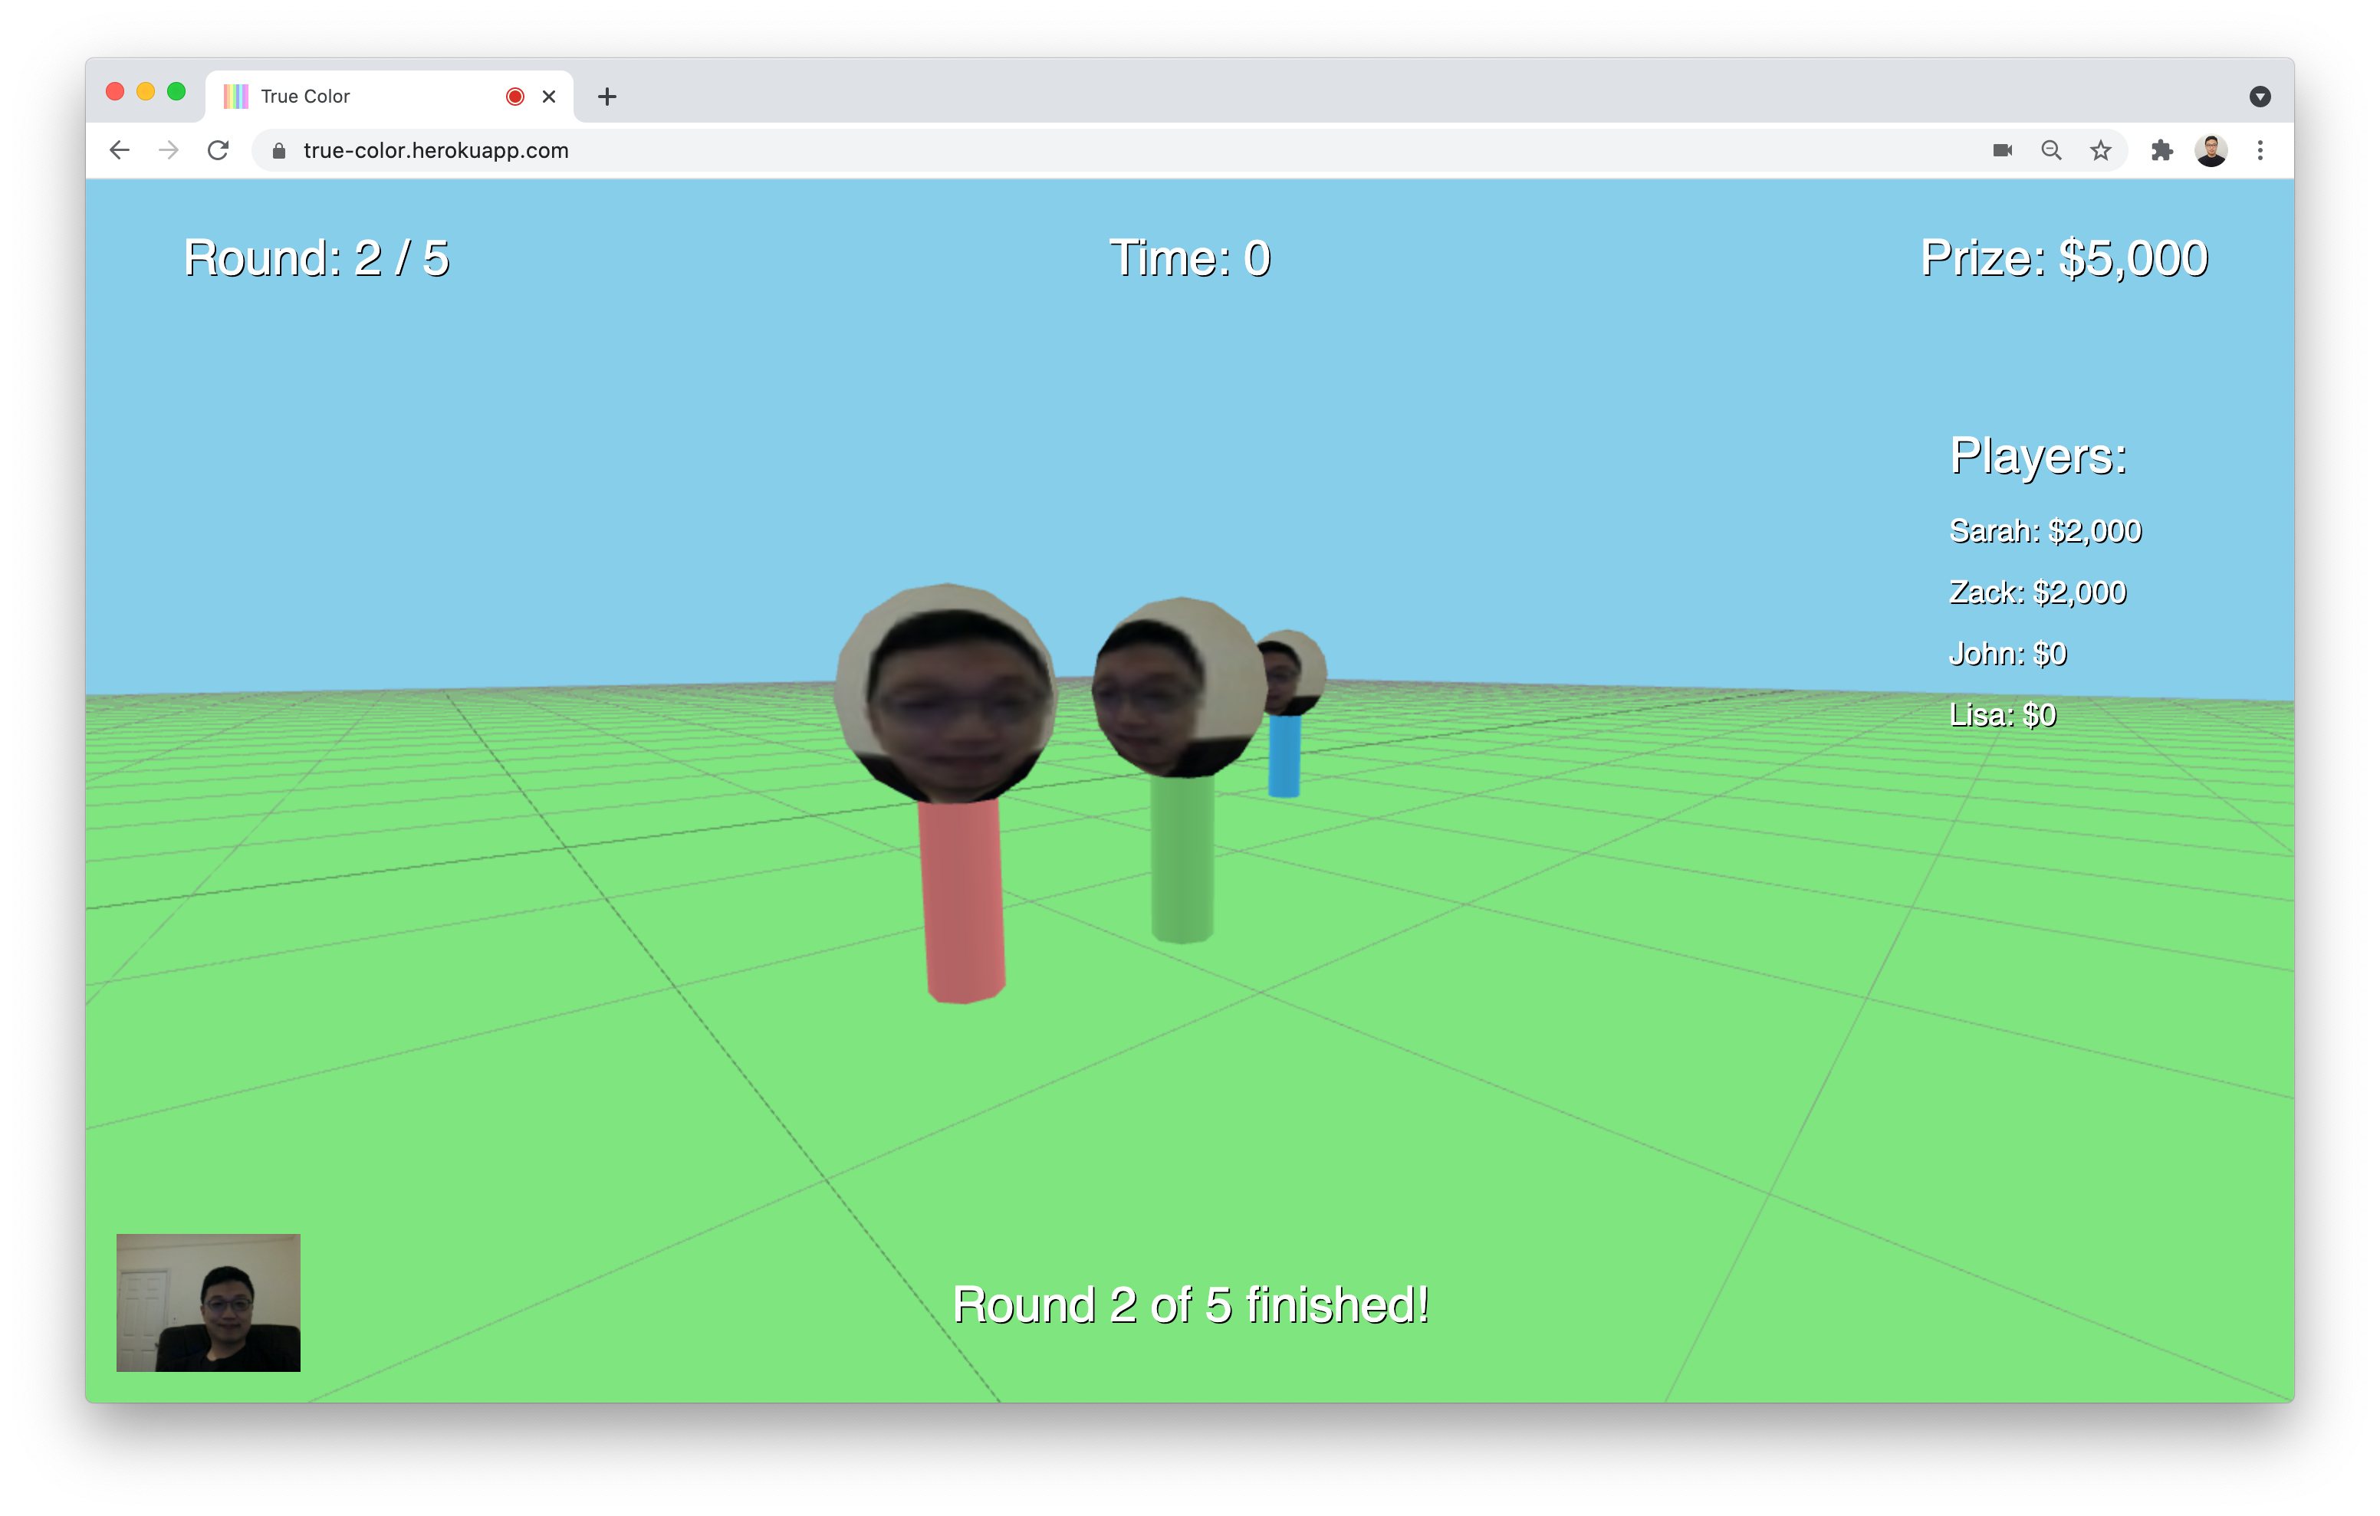
Task: Bookmark this page with the star icon
Action: tap(2100, 150)
